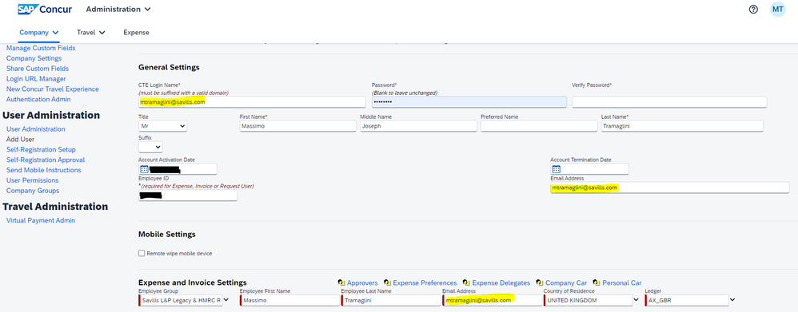798x312 pixels.
Task: Open the Expense Delegates link
Action: pos(501,282)
